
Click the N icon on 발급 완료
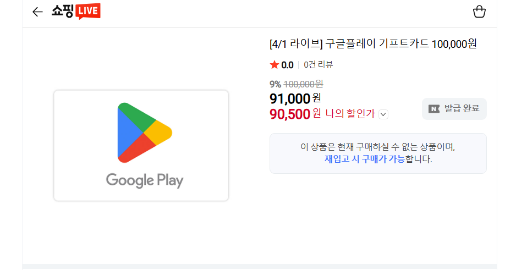pyautogui.click(x=435, y=109)
